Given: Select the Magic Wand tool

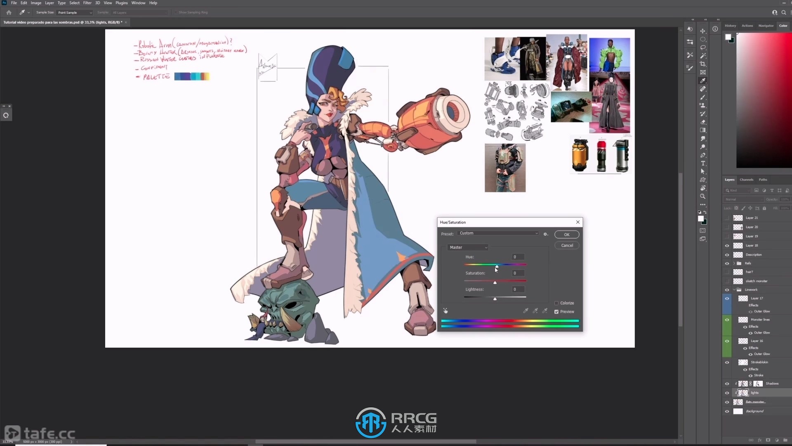Looking at the screenshot, I should (703, 56).
